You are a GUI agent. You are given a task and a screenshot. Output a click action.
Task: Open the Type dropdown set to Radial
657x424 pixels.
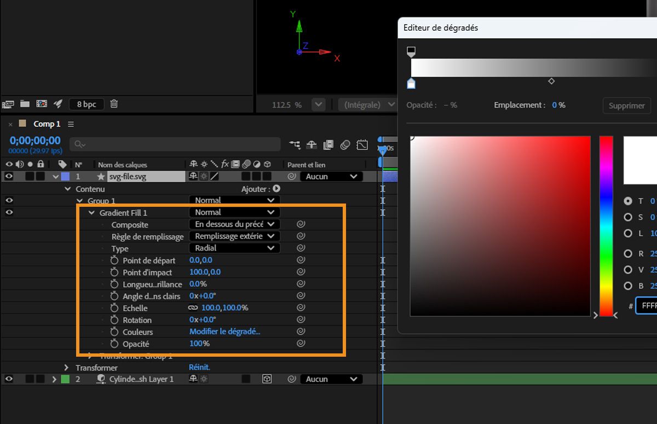point(234,248)
